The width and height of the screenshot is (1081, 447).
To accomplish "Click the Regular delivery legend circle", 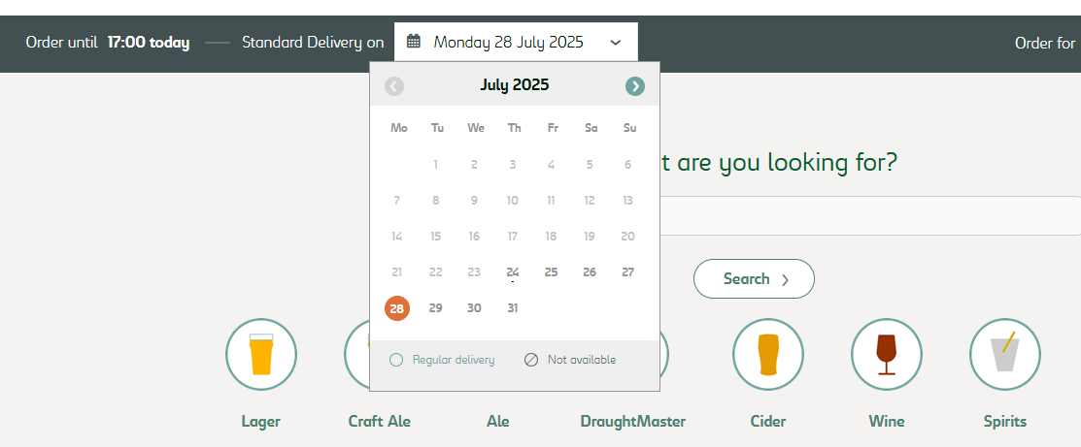I will point(396,360).
